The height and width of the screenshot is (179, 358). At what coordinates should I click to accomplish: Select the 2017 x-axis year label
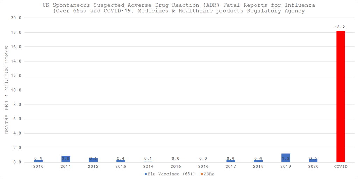(x=231, y=167)
